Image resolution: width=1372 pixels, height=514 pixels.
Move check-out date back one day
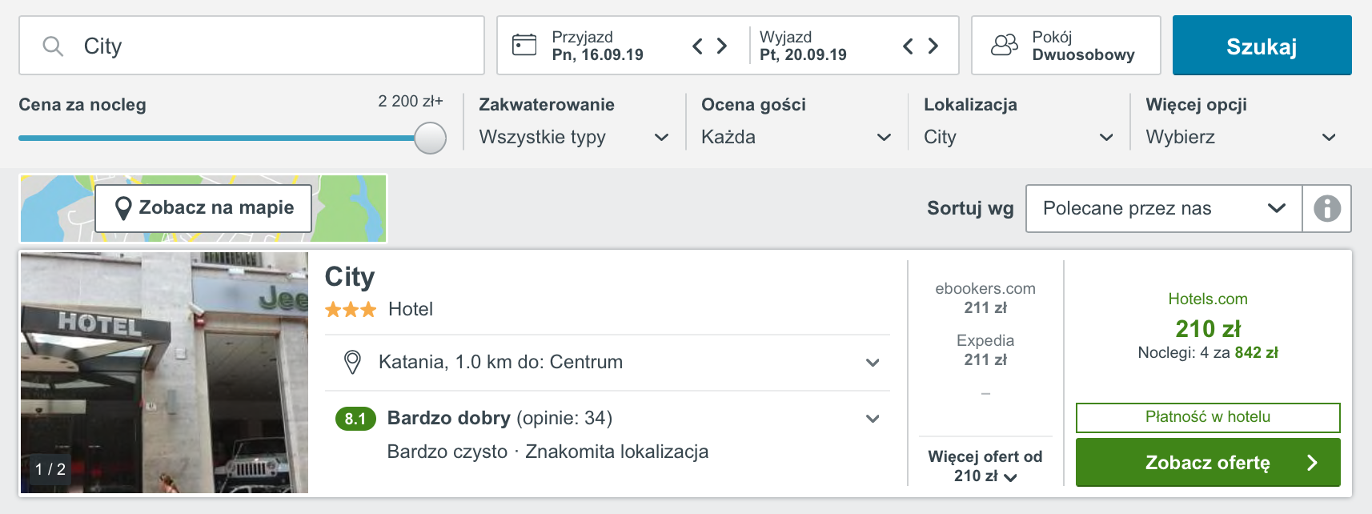[908, 46]
